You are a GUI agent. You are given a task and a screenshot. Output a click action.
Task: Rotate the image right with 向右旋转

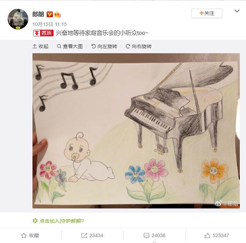[x=139, y=46]
